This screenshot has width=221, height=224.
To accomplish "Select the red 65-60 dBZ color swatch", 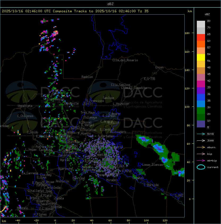I will click(201, 38).
